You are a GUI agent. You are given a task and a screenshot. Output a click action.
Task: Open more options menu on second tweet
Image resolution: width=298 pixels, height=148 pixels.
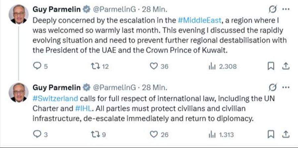tap(285, 88)
